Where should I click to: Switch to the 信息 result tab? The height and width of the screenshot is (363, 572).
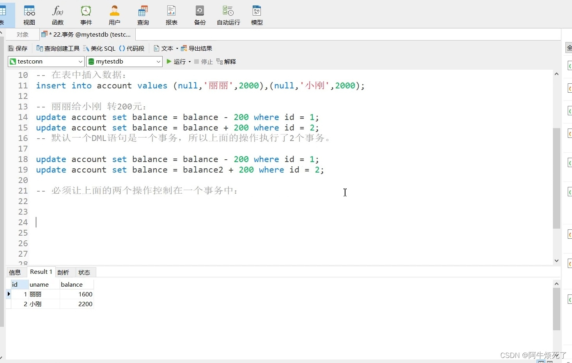pos(15,272)
